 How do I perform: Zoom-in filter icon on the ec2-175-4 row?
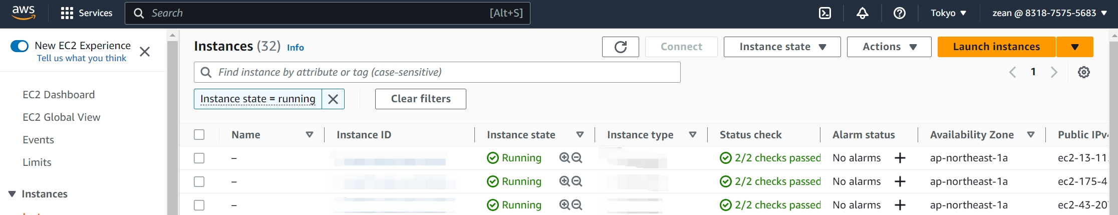pos(565,181)
